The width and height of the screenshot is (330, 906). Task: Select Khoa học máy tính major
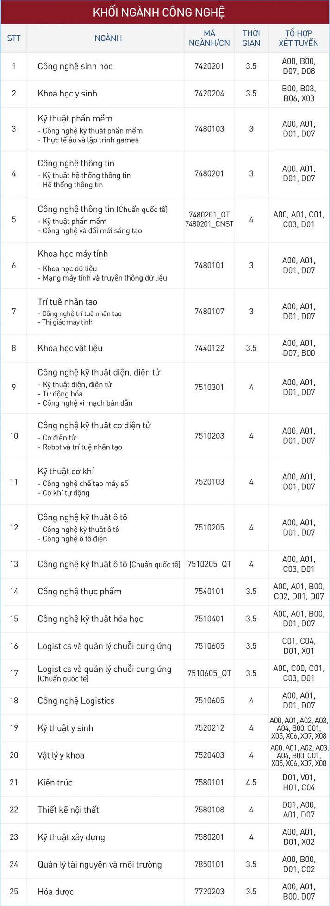pyautogui.click(x=73, y=254)
